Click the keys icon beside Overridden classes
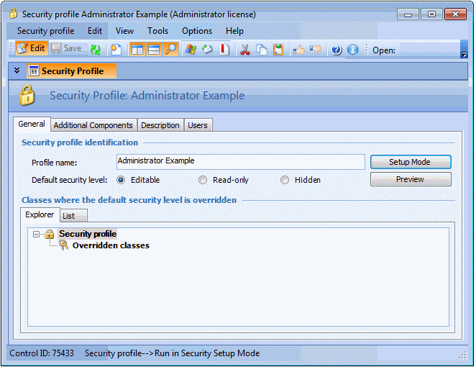 click(x=63, y=245)
